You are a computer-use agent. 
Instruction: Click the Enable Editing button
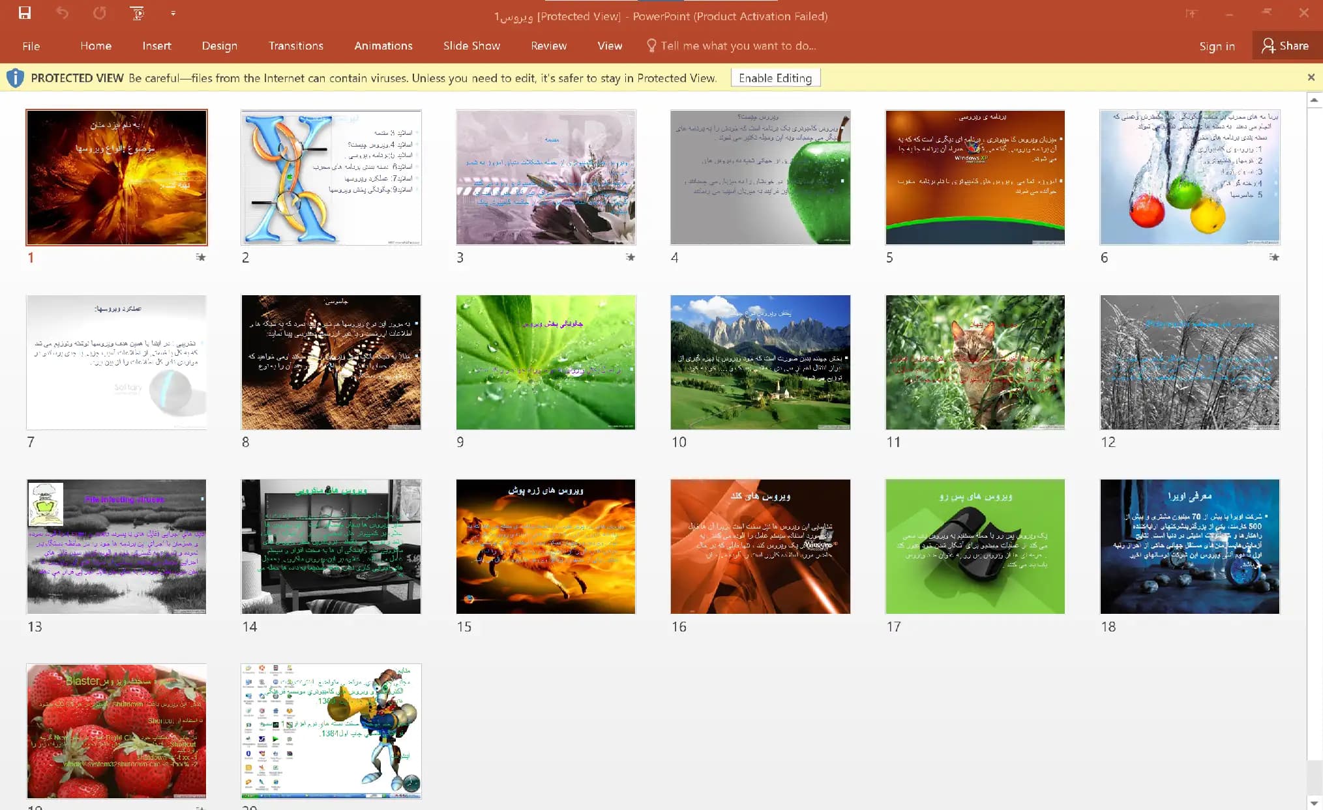[x=775, y=78]
